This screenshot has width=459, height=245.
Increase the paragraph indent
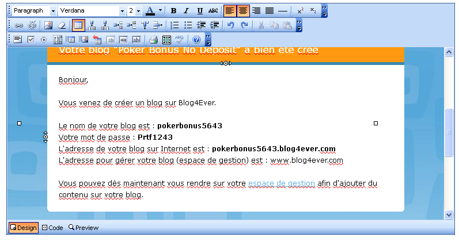(x=214, y=25)
